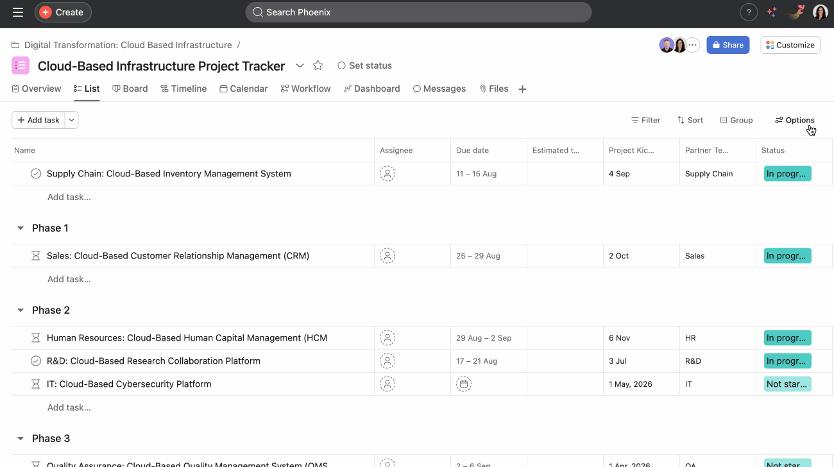Click the plus icon to add tab

(x=522, y=89)
